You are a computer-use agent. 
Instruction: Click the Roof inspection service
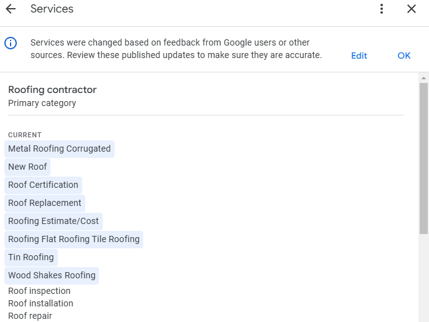coord(39,291)
